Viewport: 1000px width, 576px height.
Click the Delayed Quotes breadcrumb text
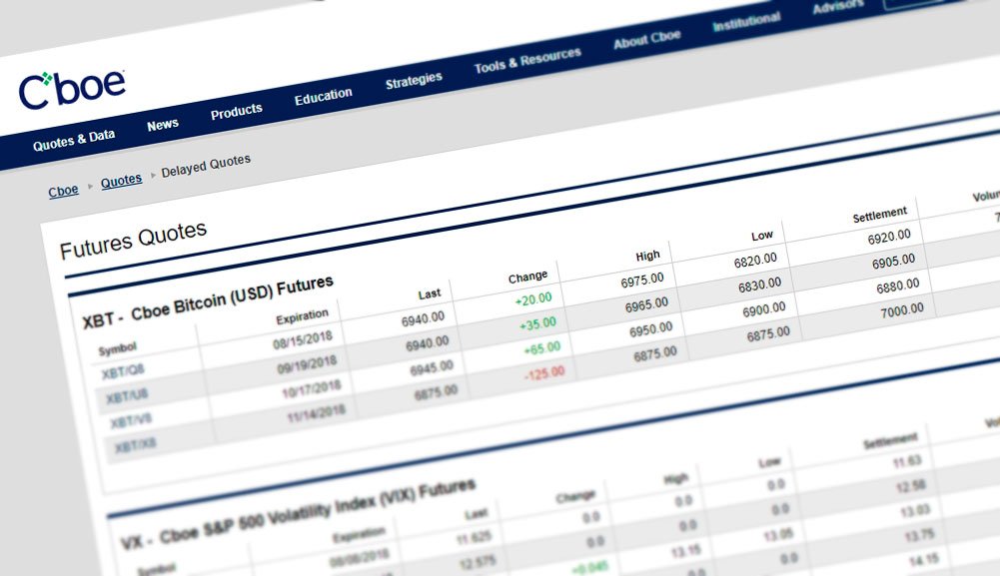click(x=206, y=166)
